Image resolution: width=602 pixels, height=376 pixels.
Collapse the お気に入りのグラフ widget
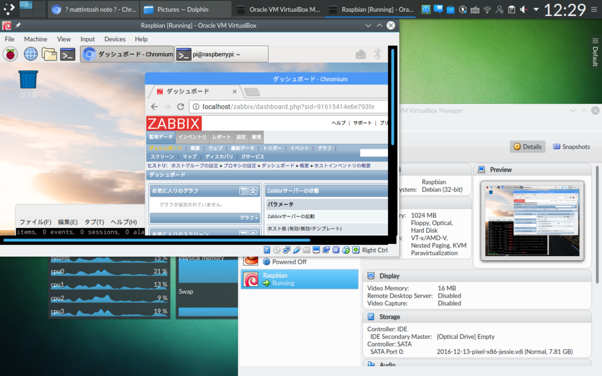tap(253, 191)
